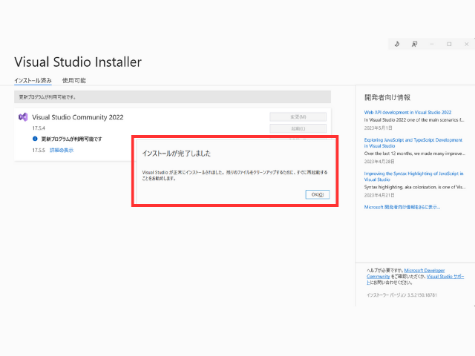Screen dimensions: 475x356
Task: Open the Improving the Syntax Highlighting of JavaScript article
Action: [x=414, y=177]
